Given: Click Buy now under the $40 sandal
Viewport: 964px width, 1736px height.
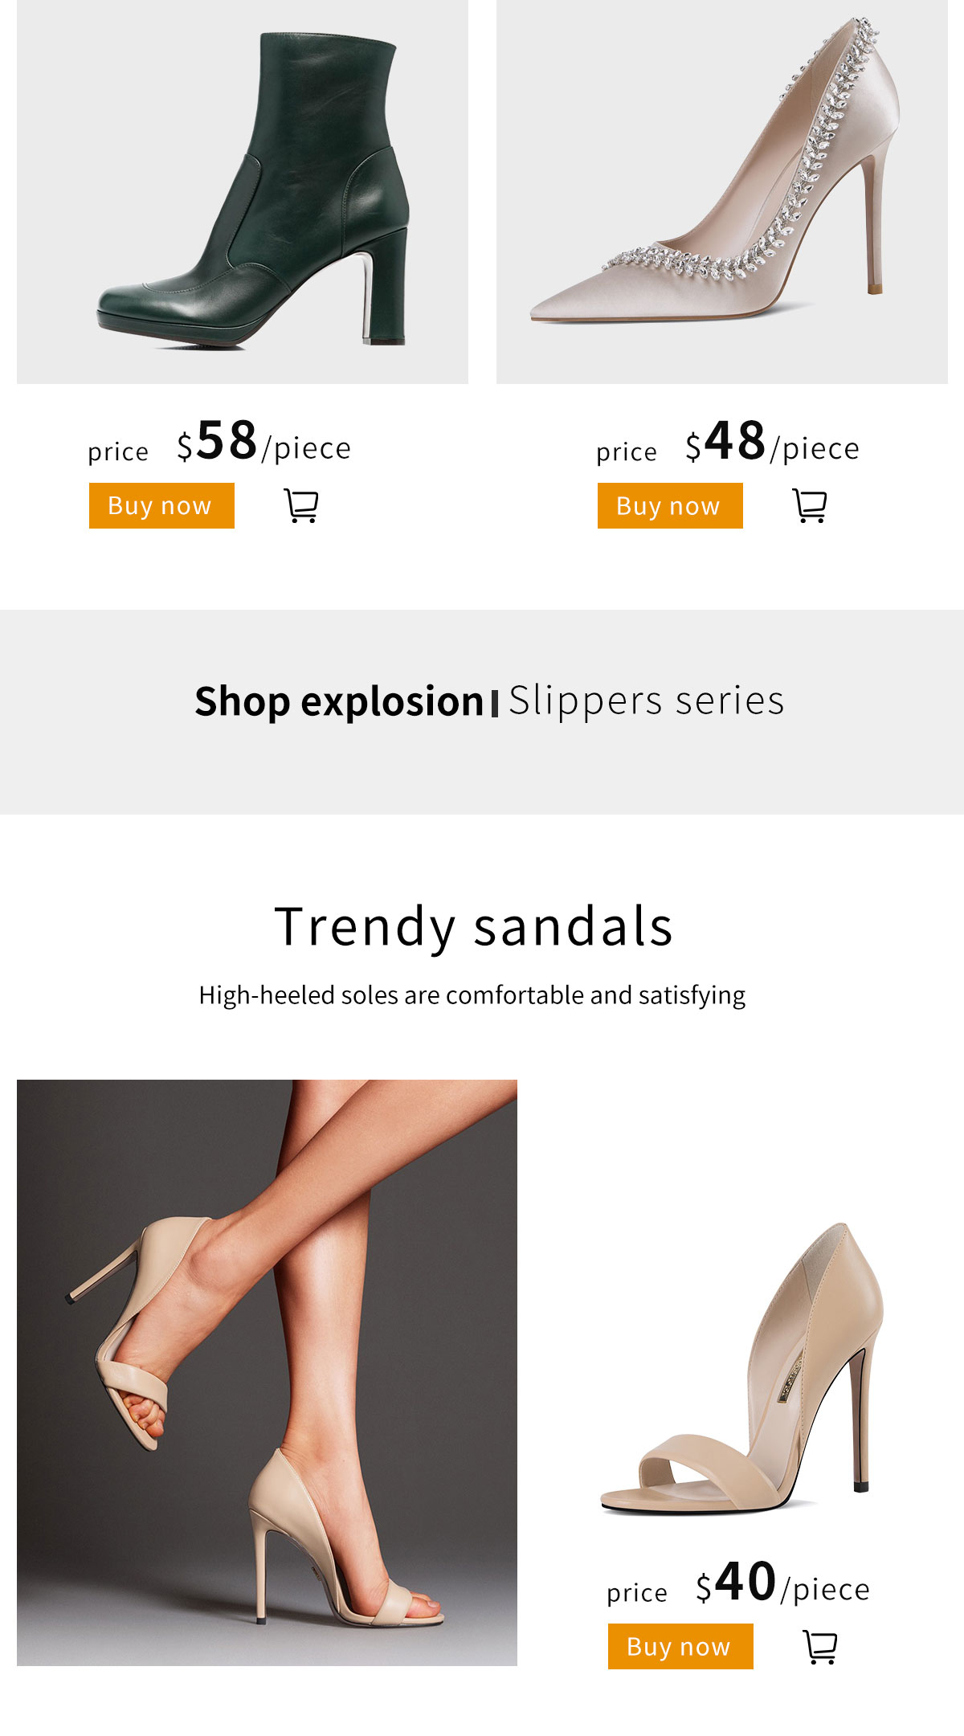Looking at the screenshot, I should pyautogui.click(x=680, y=1647).
